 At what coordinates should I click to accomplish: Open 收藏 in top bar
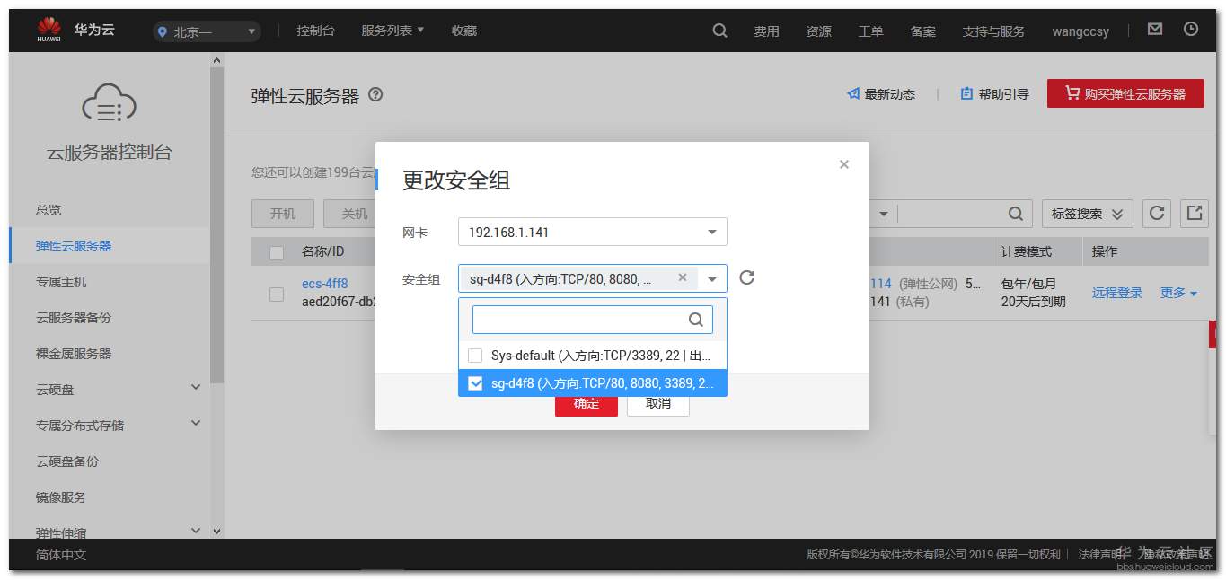coord(464,31)
